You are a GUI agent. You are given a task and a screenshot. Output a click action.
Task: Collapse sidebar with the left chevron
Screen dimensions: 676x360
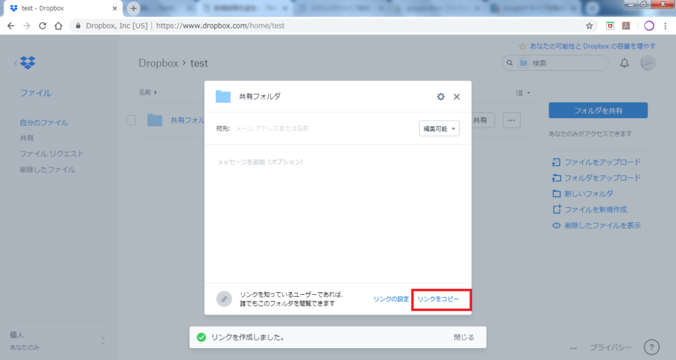coord(16,63)
